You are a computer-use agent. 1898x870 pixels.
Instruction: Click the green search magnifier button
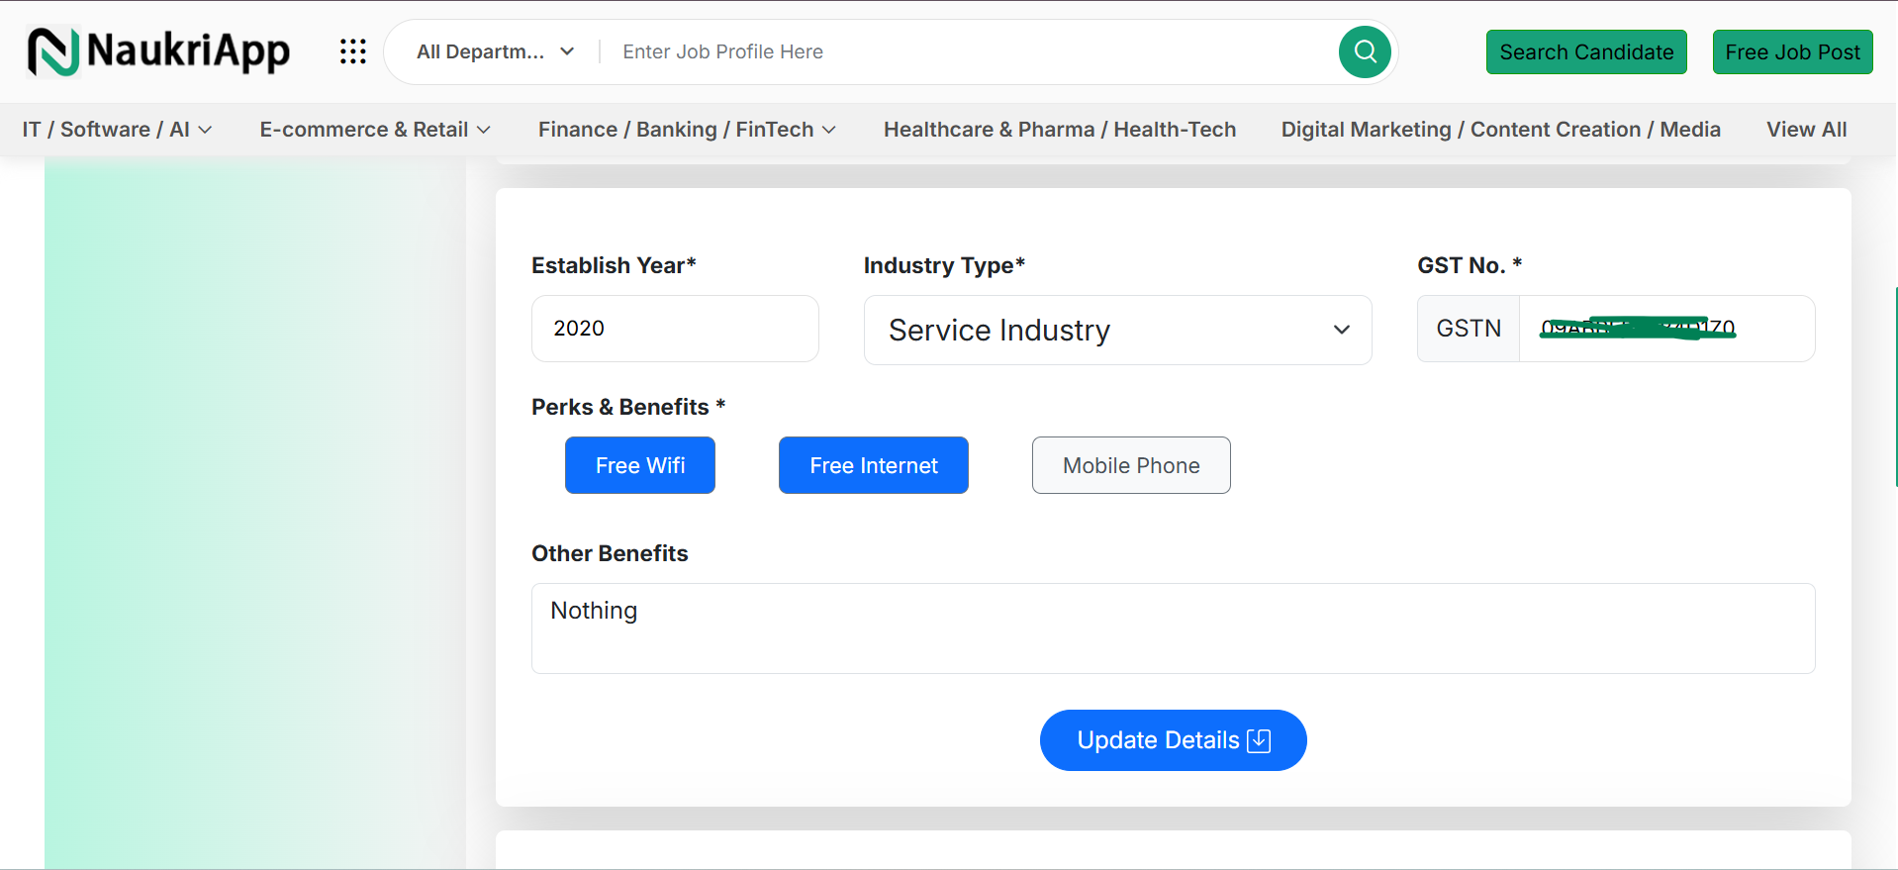(x=1365, y=51)
